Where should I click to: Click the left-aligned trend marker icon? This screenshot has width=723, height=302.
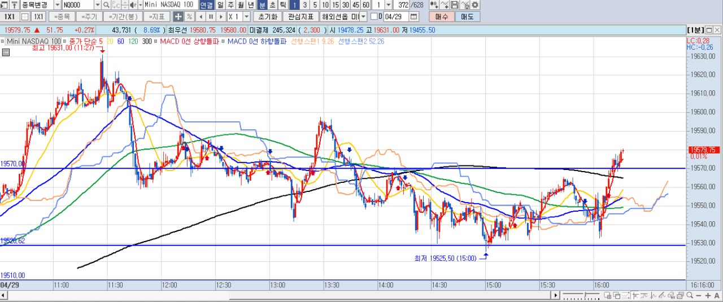635,295
